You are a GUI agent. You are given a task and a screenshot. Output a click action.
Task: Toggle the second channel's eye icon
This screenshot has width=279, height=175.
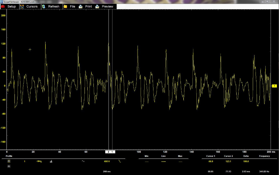coord(9,166)
